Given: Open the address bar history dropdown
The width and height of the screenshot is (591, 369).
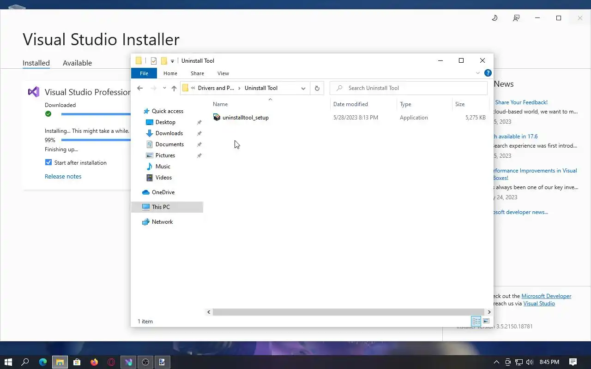Looking at the screenshot, I should click(x=303, y=88).
